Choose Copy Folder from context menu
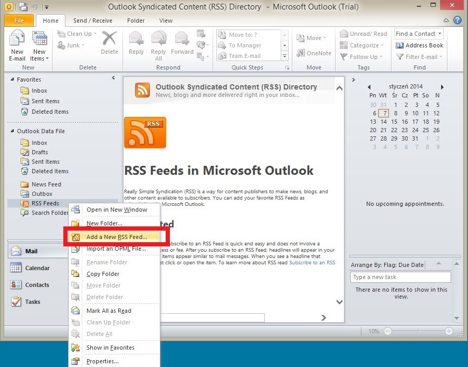This screenshot has height=367, width=468. [x=114, y=274]
